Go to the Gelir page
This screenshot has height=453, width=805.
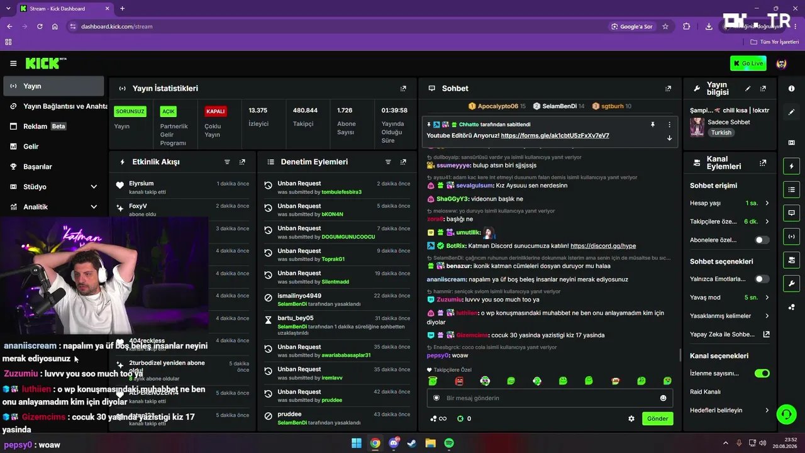pyautogui.click(x=53, y=147)
